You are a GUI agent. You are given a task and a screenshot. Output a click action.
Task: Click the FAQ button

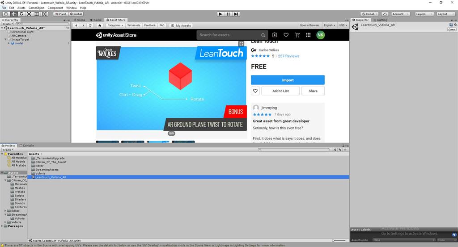pos(162,25)
